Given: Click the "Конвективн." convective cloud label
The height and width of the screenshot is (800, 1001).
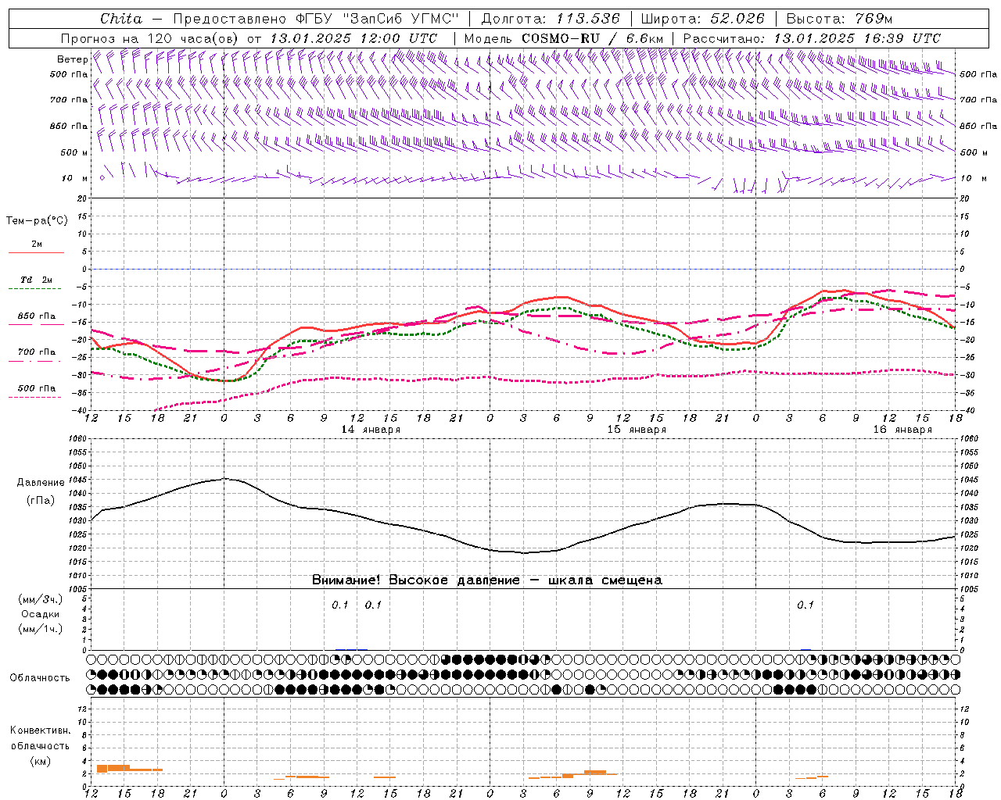Looking at the screenshot, I should 40,730.
